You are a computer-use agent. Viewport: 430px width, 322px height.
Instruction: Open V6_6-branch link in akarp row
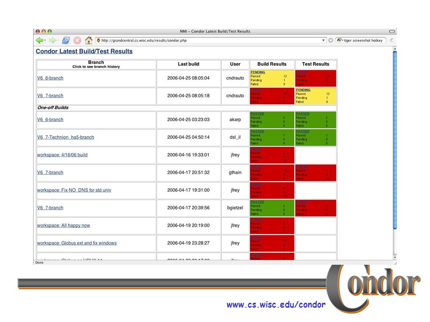pos(50,120)
